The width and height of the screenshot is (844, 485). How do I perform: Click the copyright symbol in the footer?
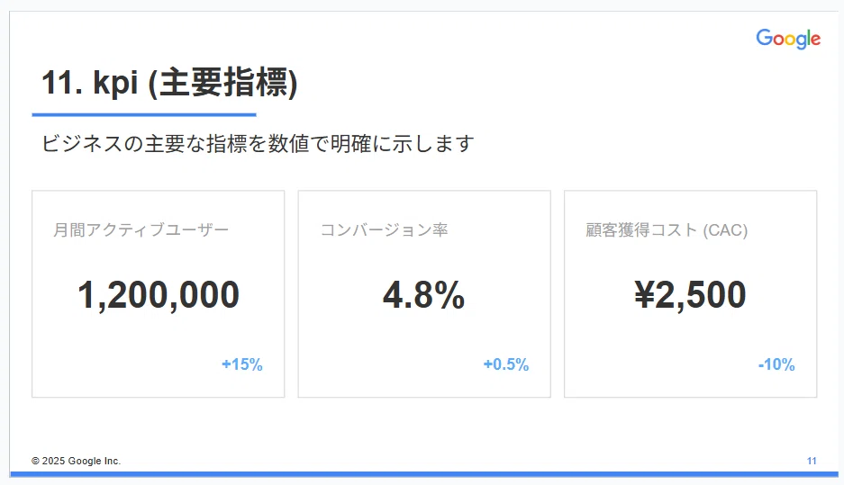(35, 461)
